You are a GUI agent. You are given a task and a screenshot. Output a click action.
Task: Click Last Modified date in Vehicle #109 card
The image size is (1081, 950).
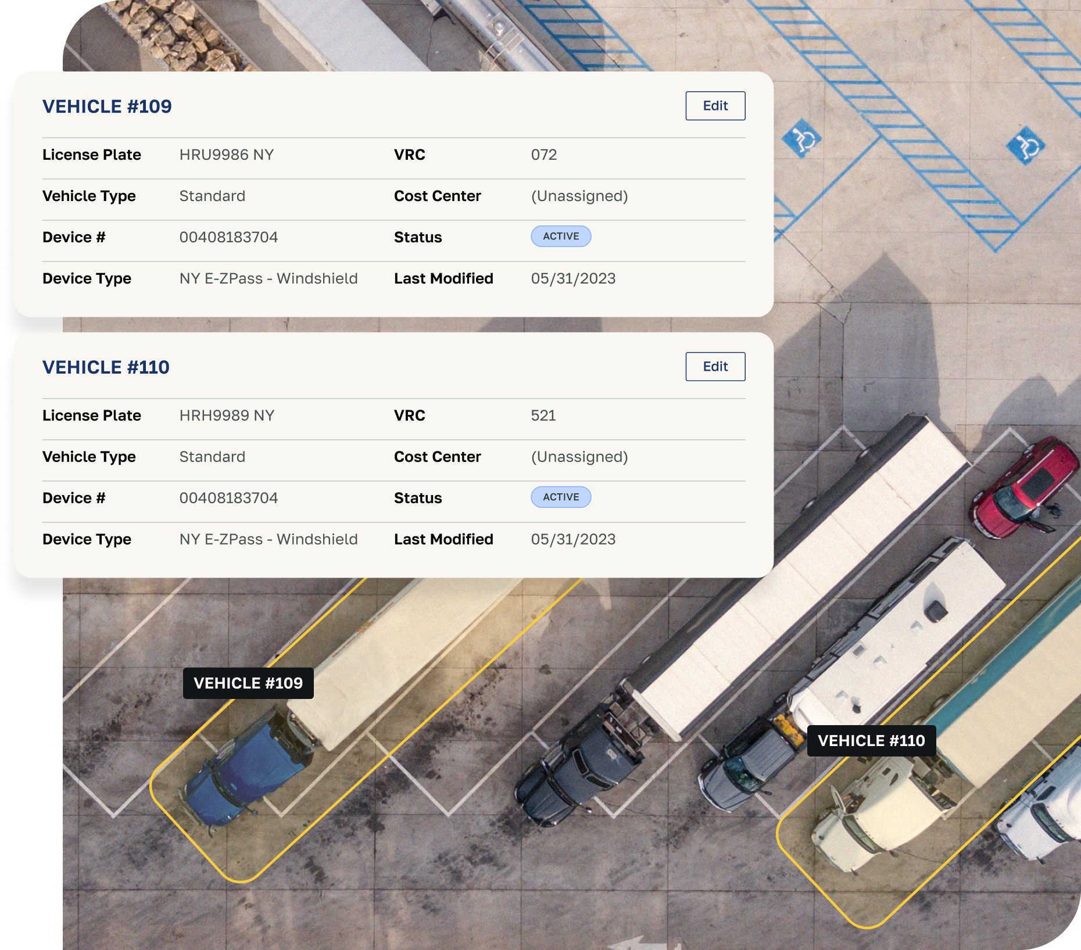(x=573, y=279)
